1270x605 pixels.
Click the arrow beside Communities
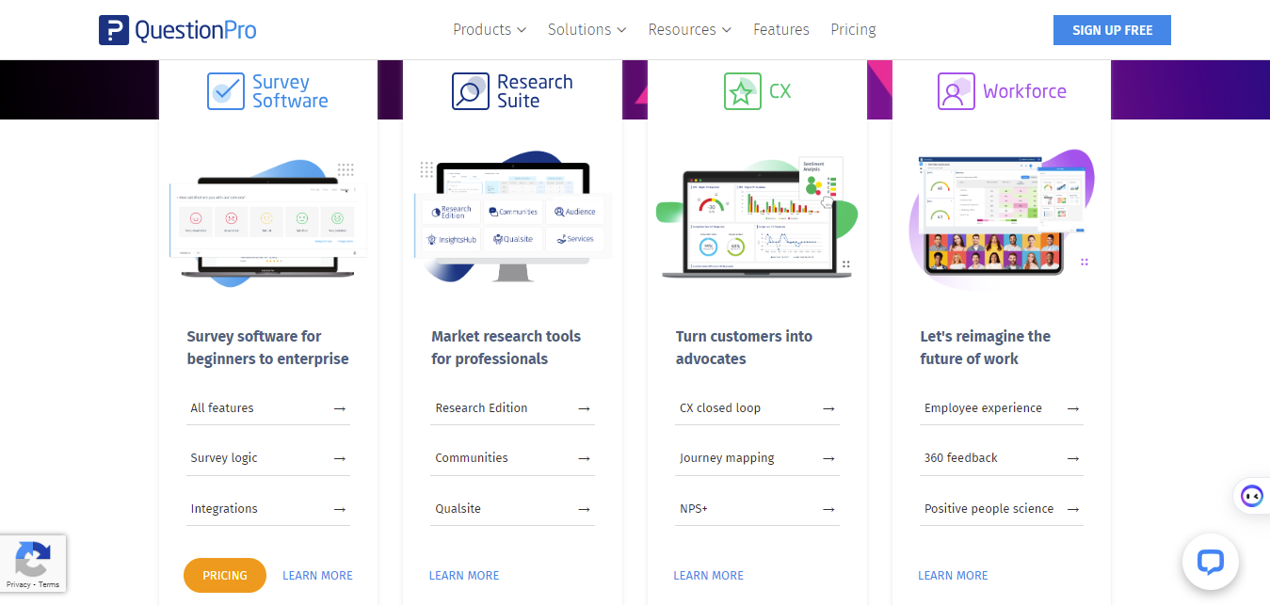(x=584, y=458)
